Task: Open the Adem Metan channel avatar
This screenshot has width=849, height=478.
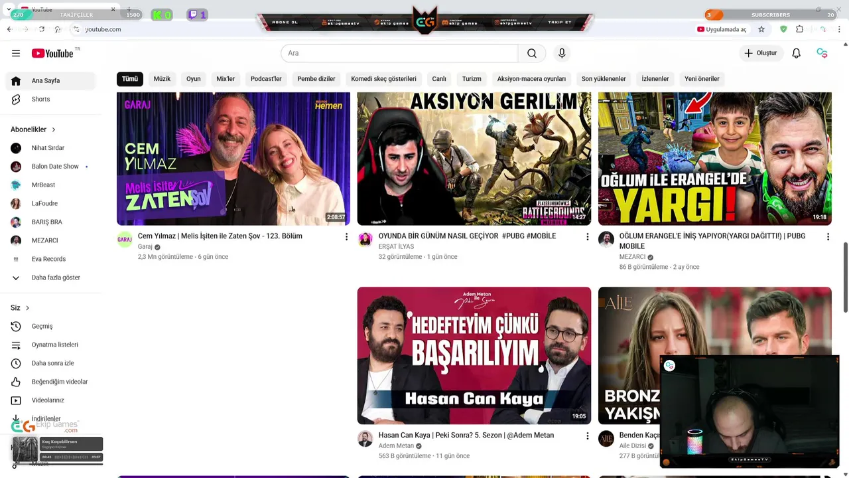Action: (365, 439)
